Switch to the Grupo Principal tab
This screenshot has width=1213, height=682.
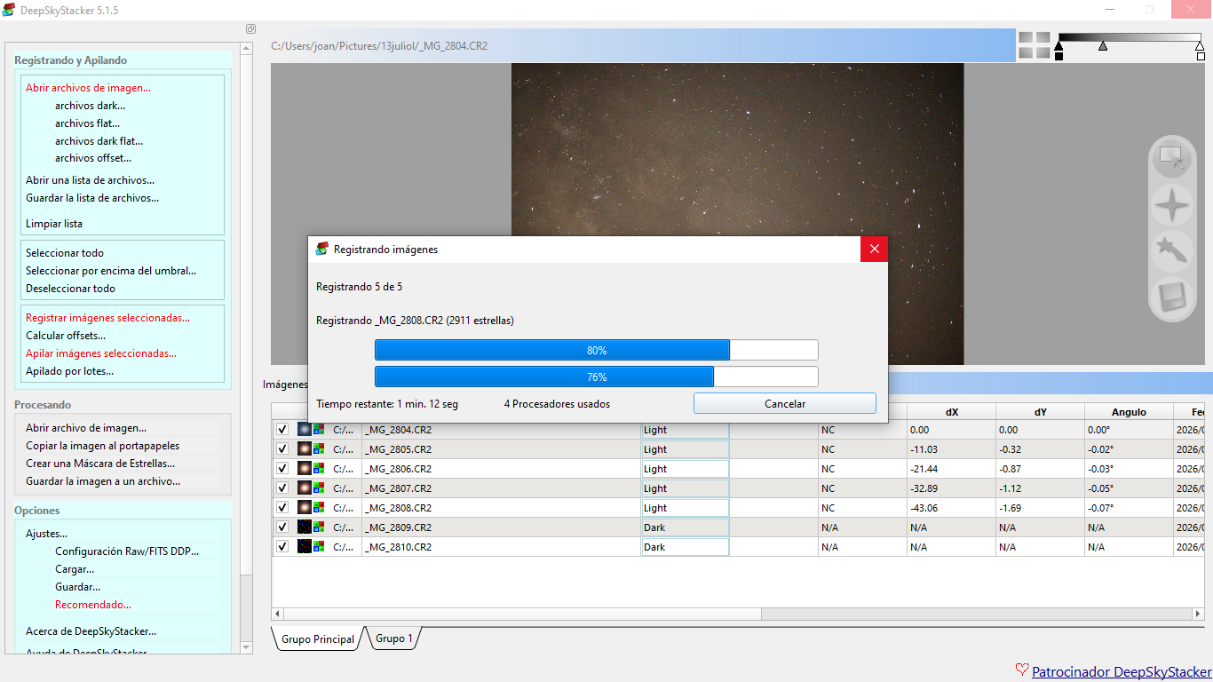coord(317,639)
